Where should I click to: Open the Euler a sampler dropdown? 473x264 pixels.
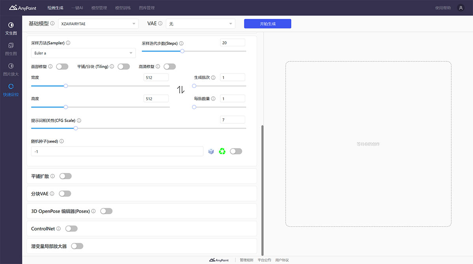click(x=83, y=53)
